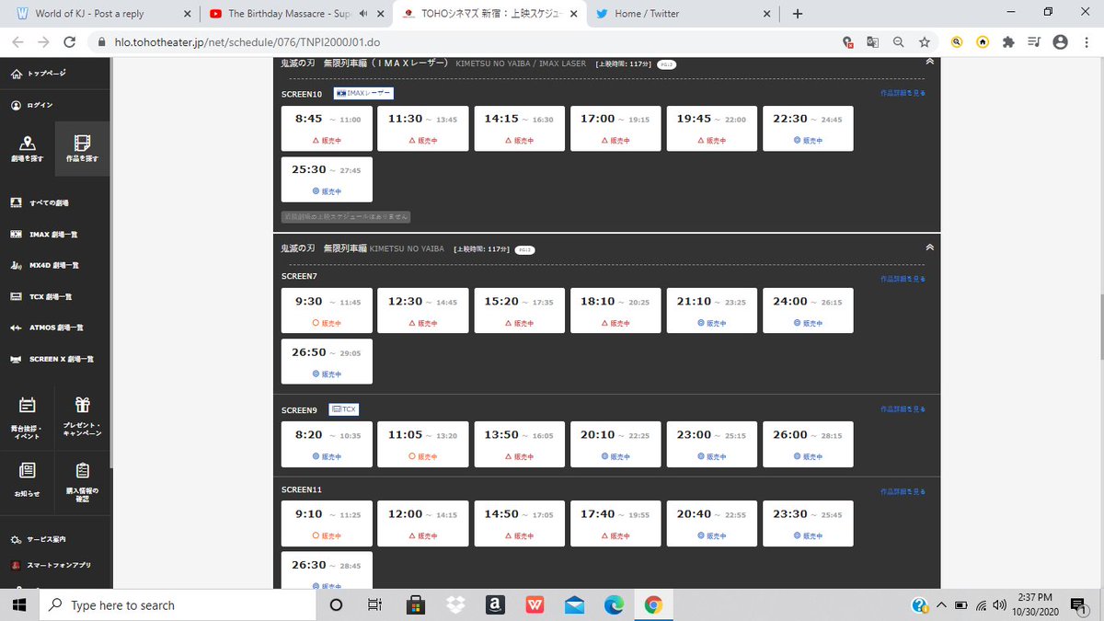The width and height of the screenshot is (1104, 621).
Task: Click the 作品詳細を見る link for SCREEN11
Action: [903, 491]
